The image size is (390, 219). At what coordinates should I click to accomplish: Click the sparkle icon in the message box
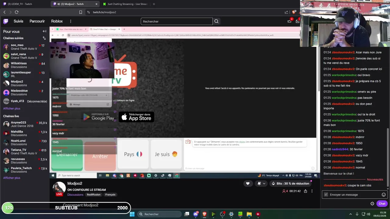click(326, 195)
